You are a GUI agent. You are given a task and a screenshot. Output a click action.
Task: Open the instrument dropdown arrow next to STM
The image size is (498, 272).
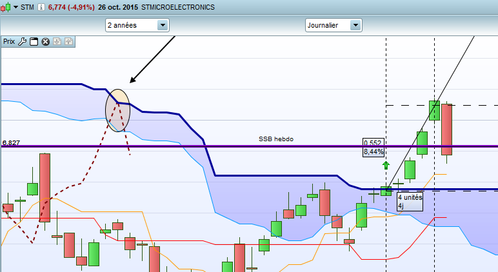(15, 7)
